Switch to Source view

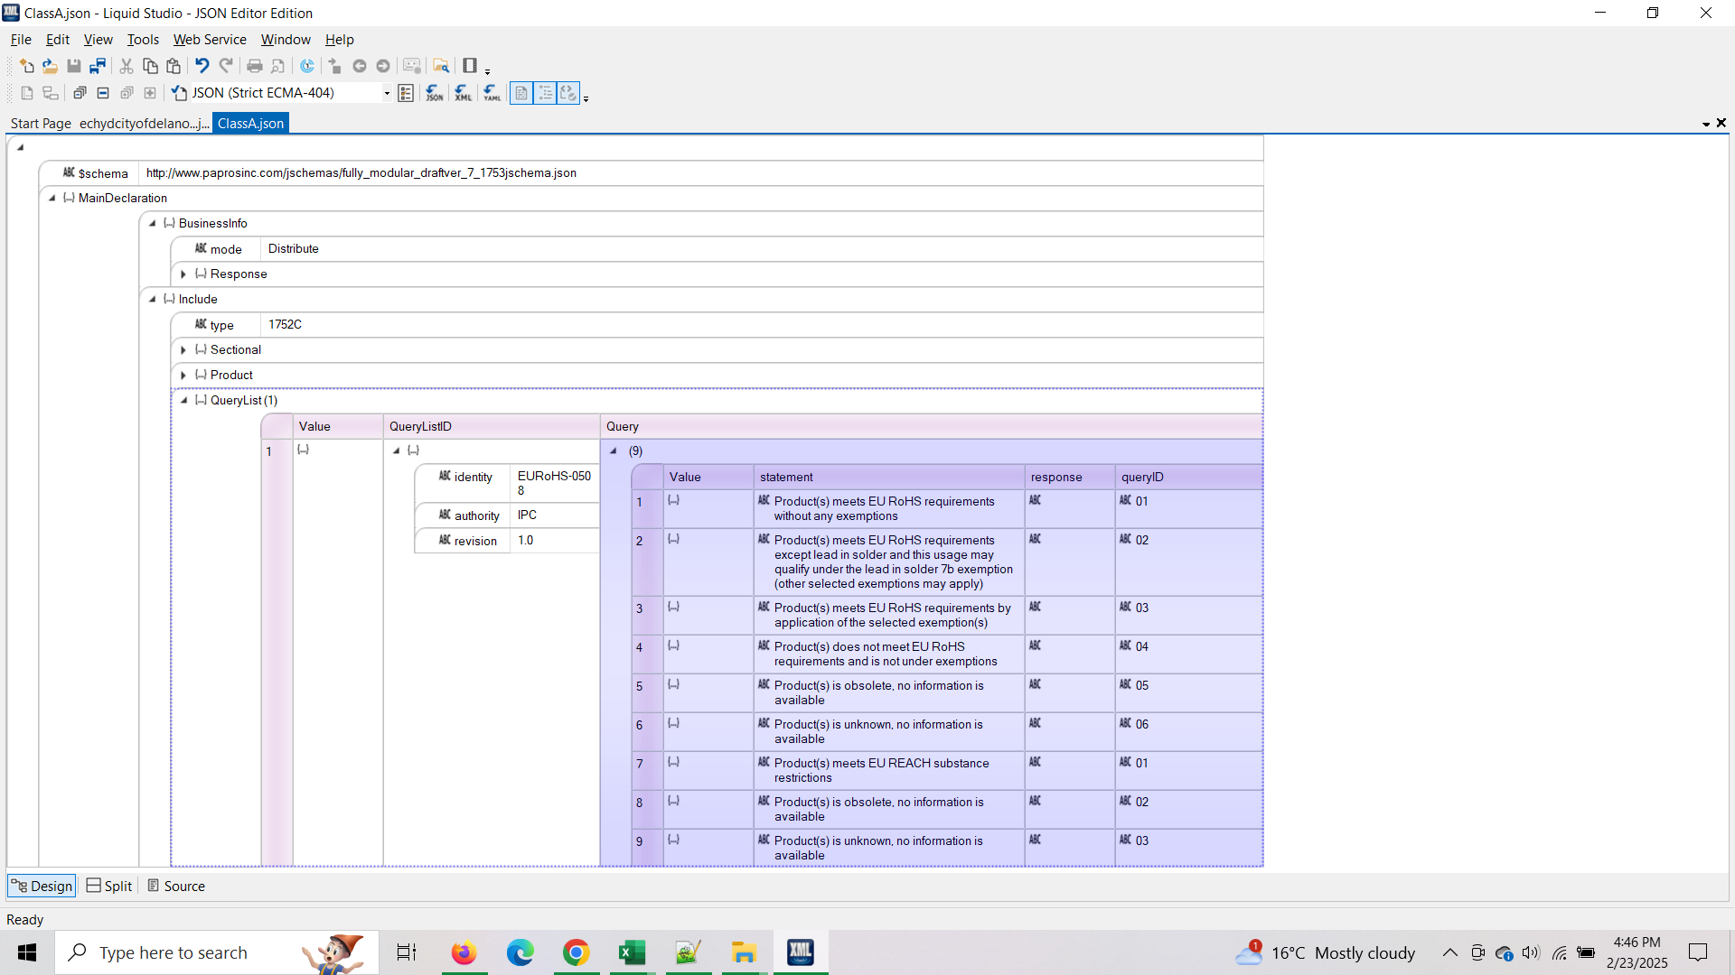pyautogui.click(x=176, y=887)
